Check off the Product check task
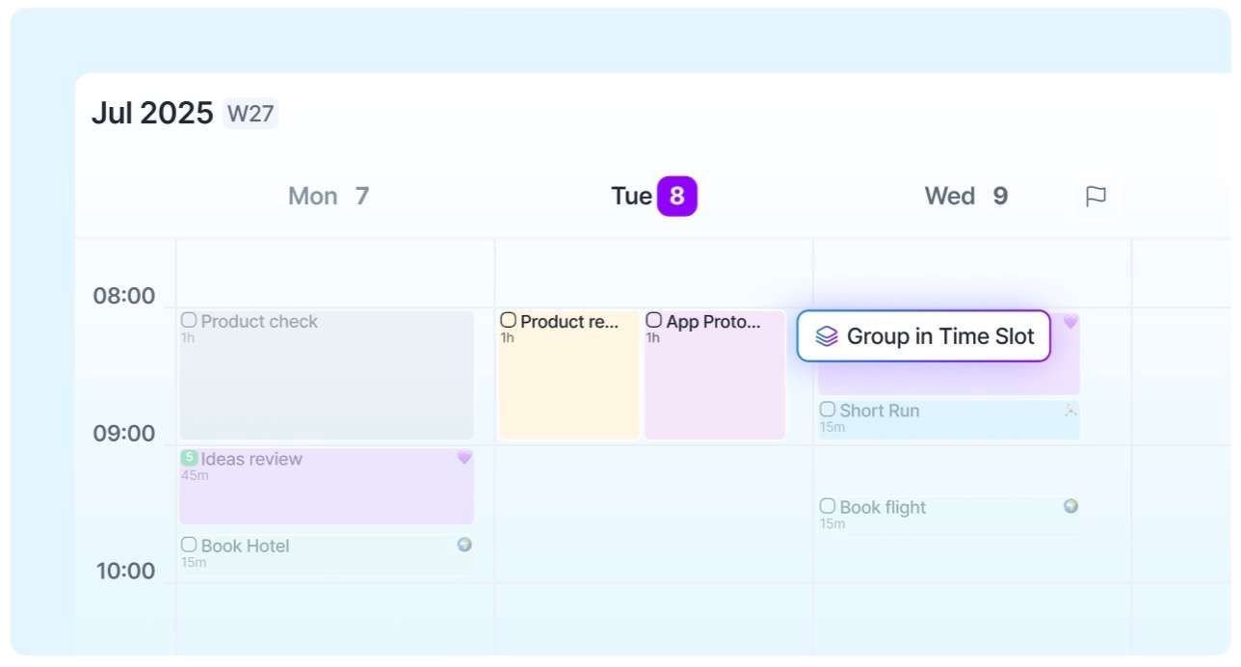Screen dimensions: 1241x667 point(189,320)
